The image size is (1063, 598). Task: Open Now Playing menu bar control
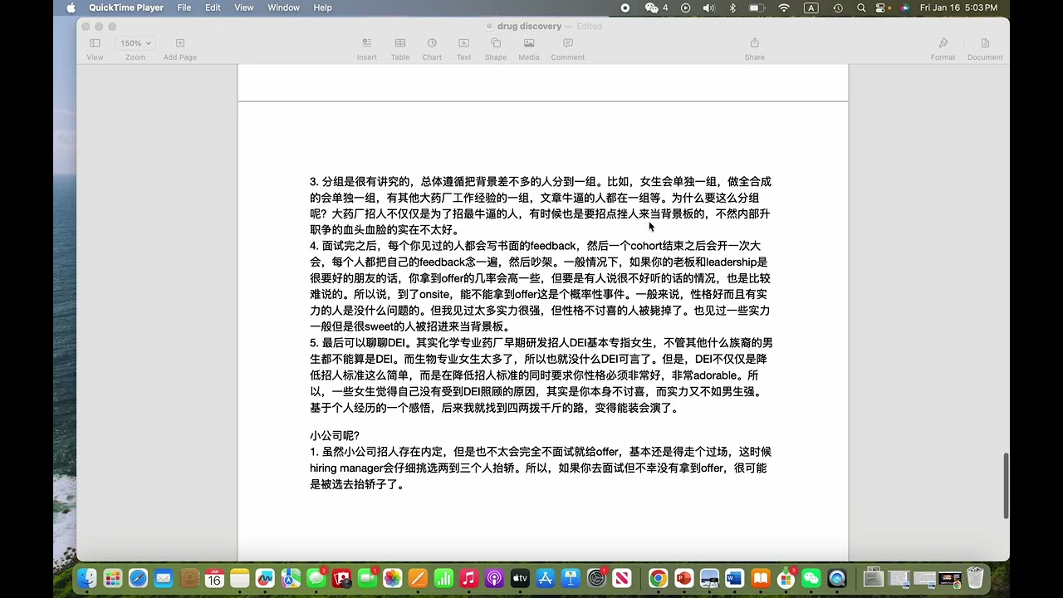[x=685, y=7]
